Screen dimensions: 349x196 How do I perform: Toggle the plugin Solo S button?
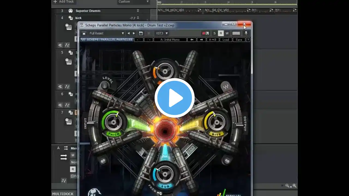[x=215, y=33]
